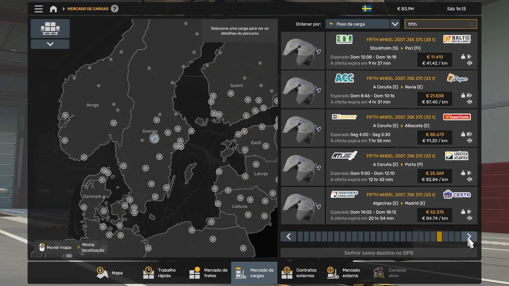
Task: Select player truck location marker on map
Action: (x=154, y=138)
